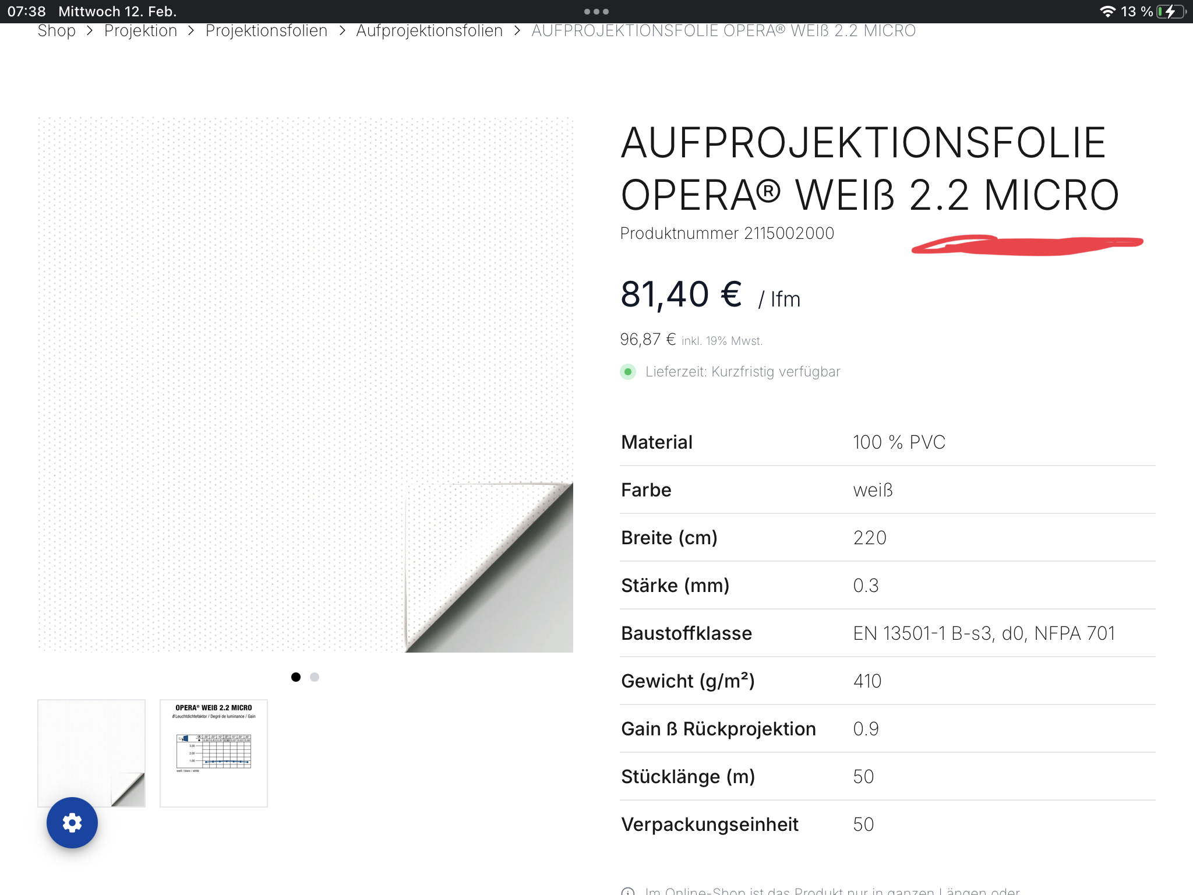Image resolution: width=1193 pixels, height=895 pixels.
Task: Click the Breite (cm) value 220
Action: tap(870, 538)
